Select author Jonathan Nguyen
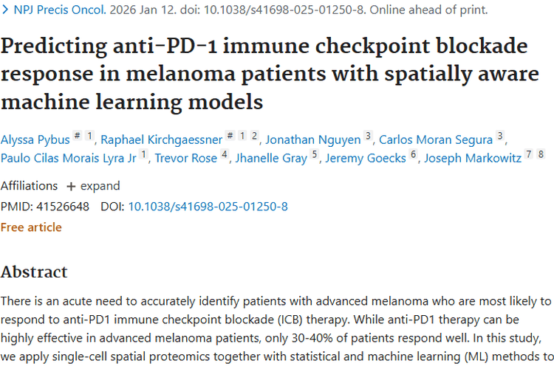554x369 pixels. [313, 139]
